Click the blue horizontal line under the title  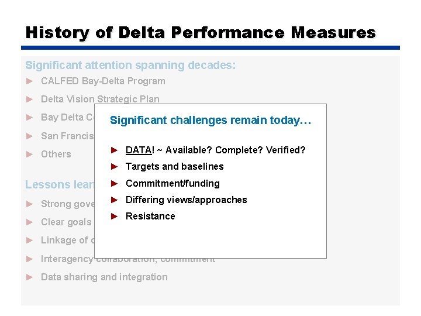(x=210, y=47)
